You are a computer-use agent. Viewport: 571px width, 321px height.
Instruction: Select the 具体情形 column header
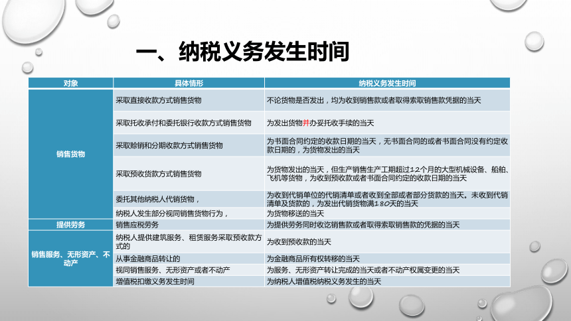point(189,83)
